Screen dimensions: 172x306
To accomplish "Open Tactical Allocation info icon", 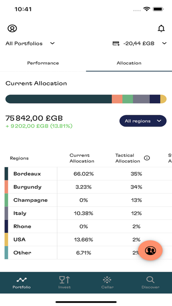I will (147, 158).
